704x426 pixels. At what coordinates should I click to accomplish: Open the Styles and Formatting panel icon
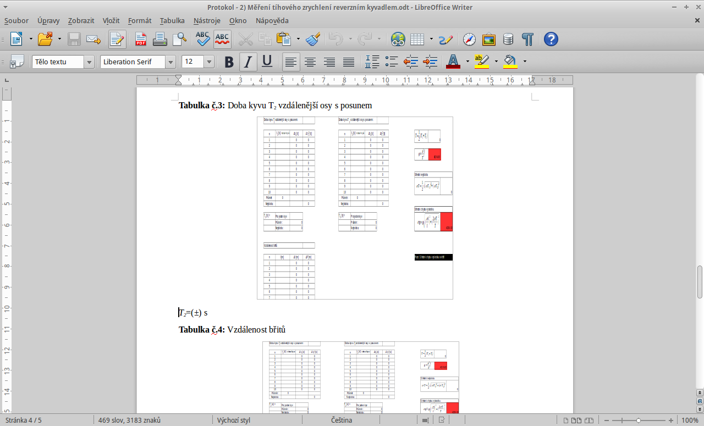[16, 62]
